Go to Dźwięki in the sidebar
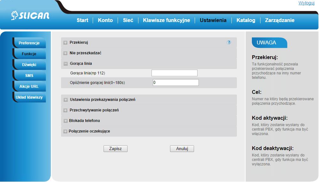Screen dimensions: 319x182 [x=29, y=64]
